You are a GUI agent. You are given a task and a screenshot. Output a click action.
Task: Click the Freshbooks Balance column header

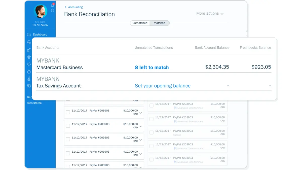(255, 48)
